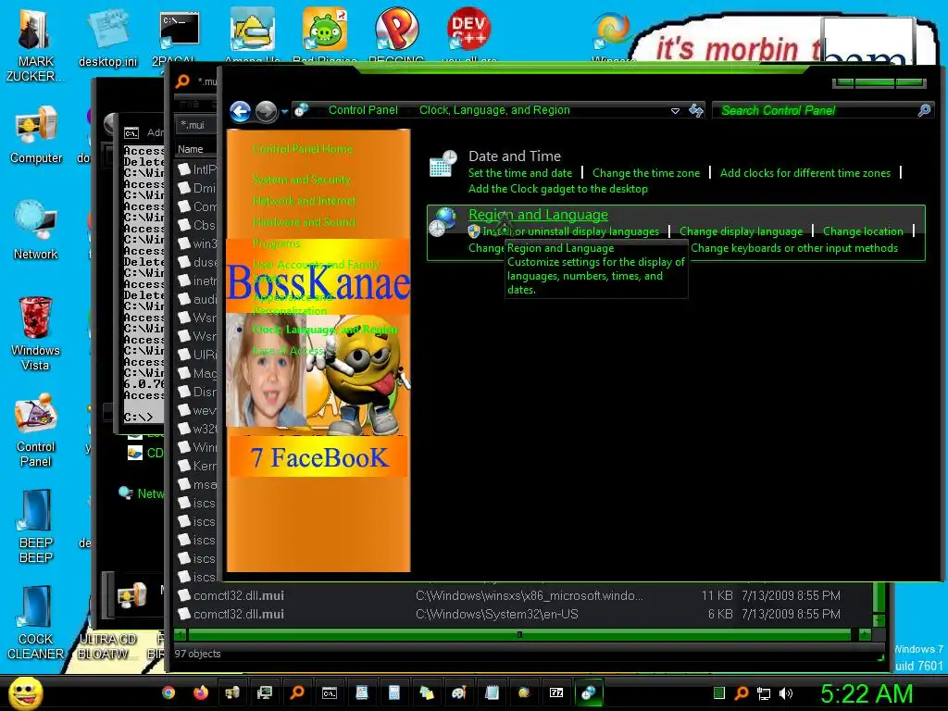Select the first comctl32.dll.mui row in winsxs
This screenshot has height=711, width=948.
click(525, 595)
